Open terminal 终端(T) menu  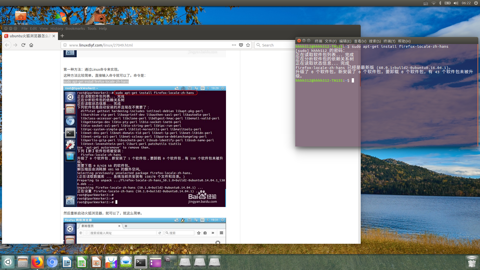[x=389, y=41]
